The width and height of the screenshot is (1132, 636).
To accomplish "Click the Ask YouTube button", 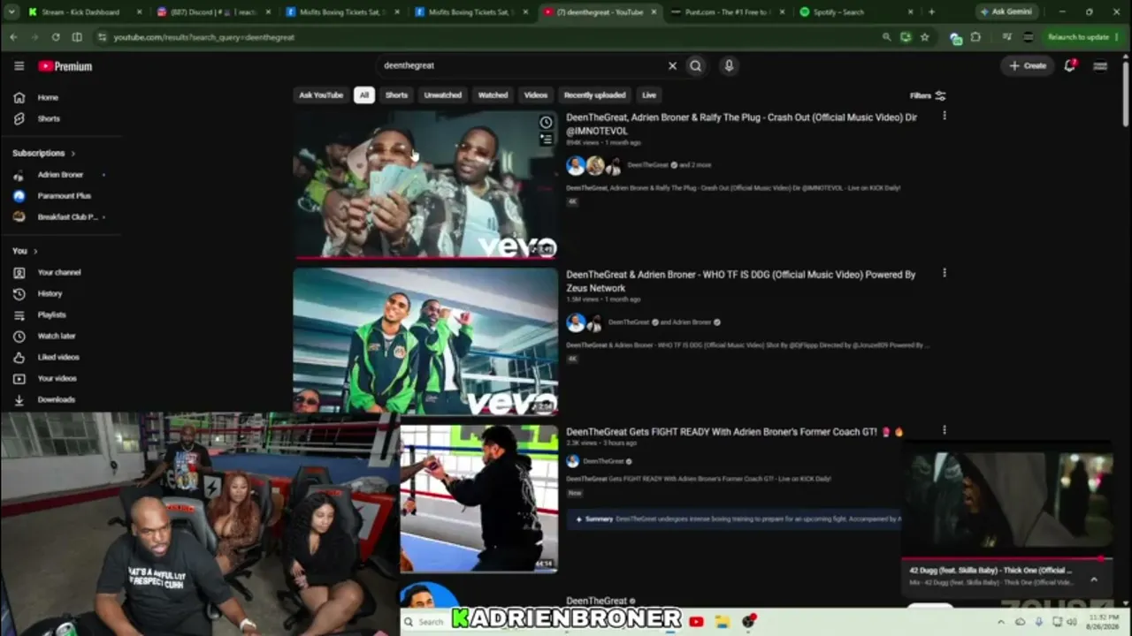I will pos(320,95).
